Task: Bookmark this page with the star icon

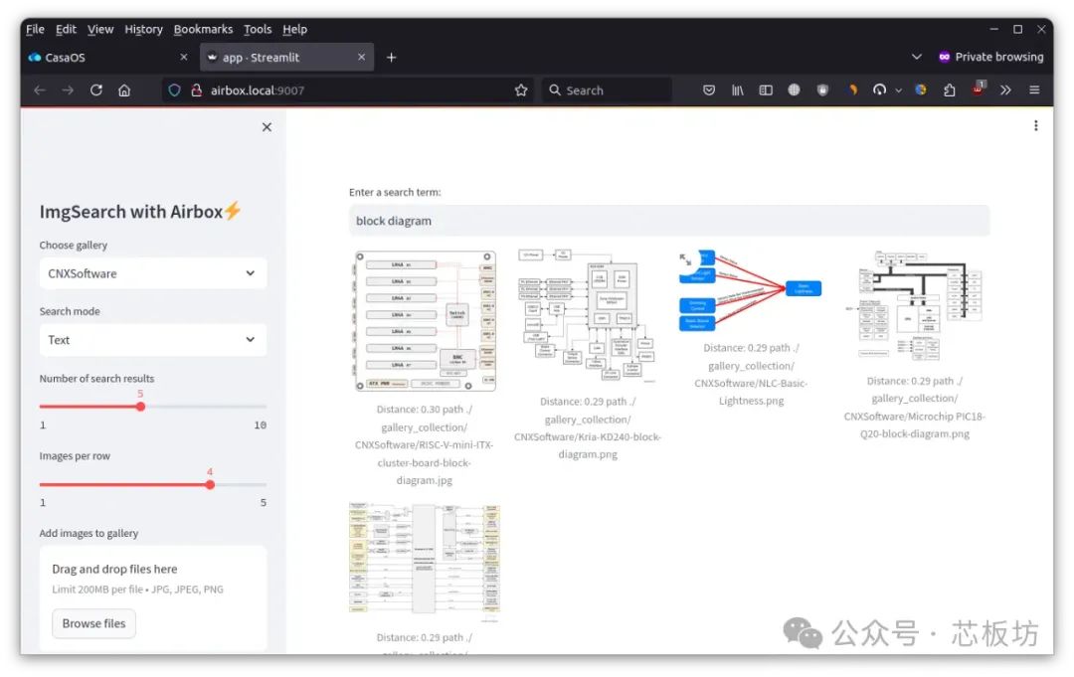Action: coord(521,89)
